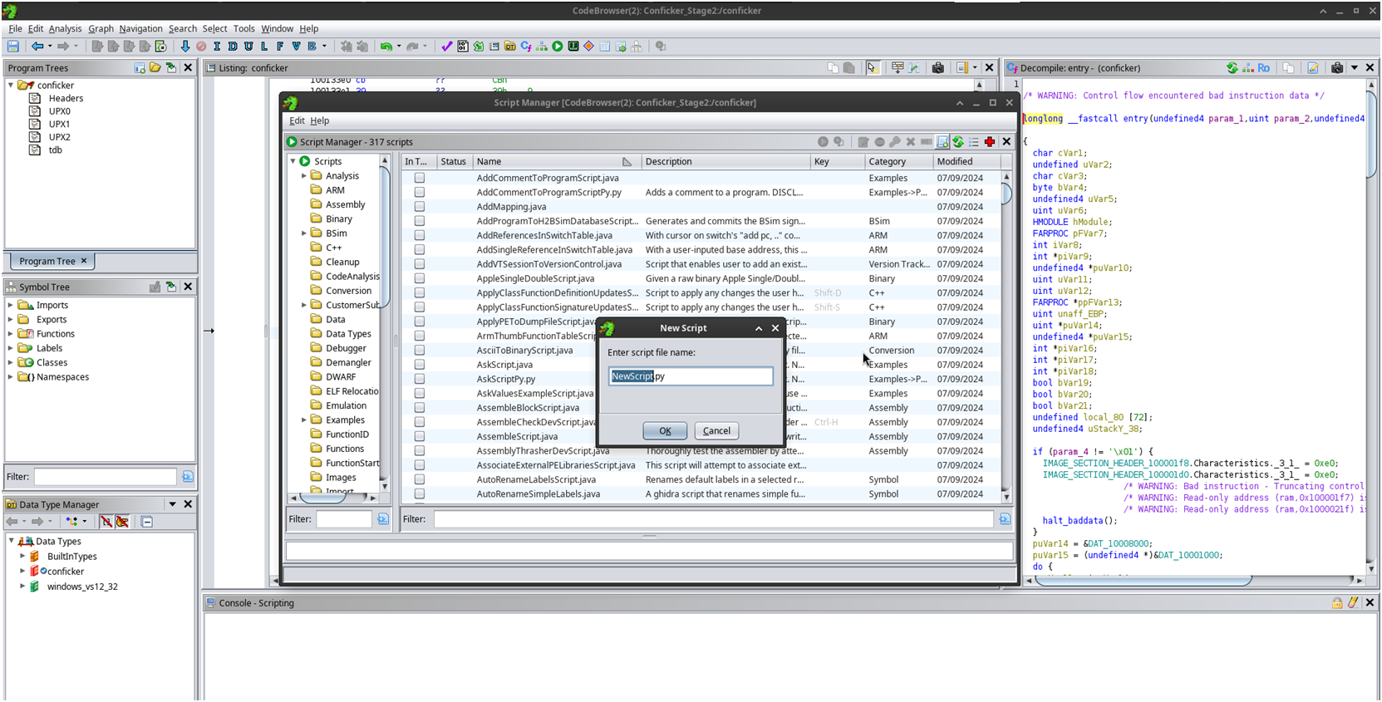Viewport: 1382px width, 702px height.
Task: Click the Create Function (F) toolbar icon
Action: [x=280, y=47]
